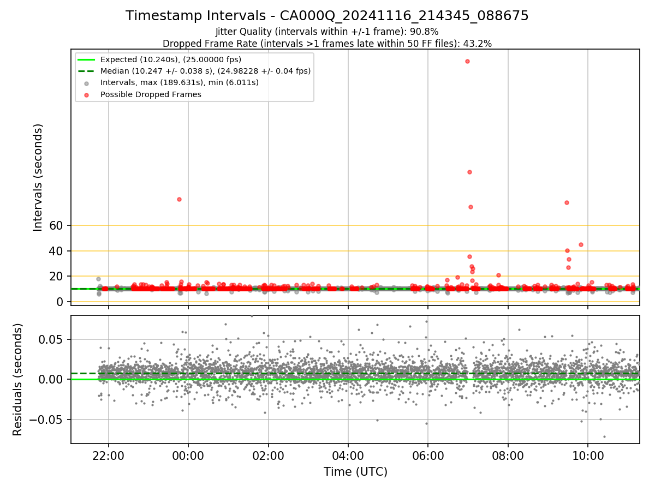This screenshot has height=491, width=655.
Task: Click the legend entry 'Intervals, max (189.631s), min (6.011s)'
Action: [x=180, y=82]
